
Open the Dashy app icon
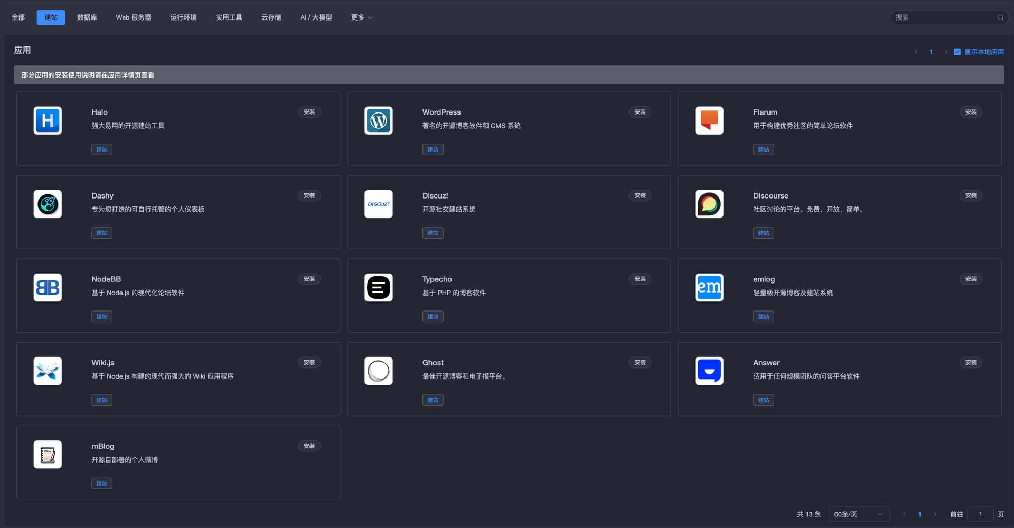[48, 204]
